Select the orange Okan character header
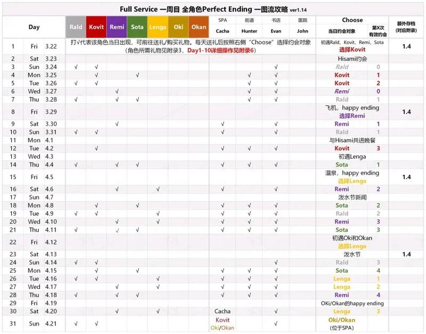The height and width of the screenshot is (334, 426). point(198,27)
